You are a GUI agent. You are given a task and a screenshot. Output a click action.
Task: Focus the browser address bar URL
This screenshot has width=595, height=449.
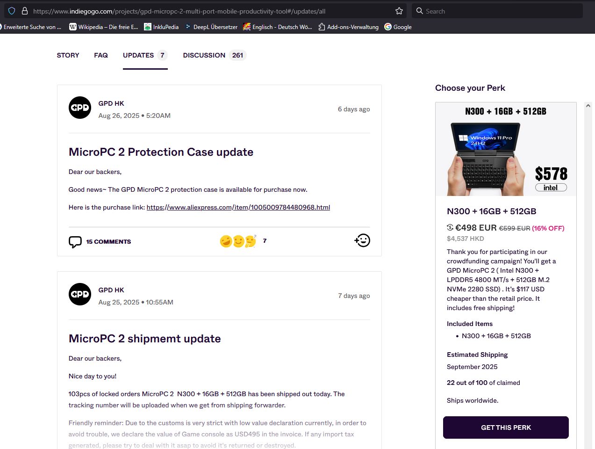179,11
